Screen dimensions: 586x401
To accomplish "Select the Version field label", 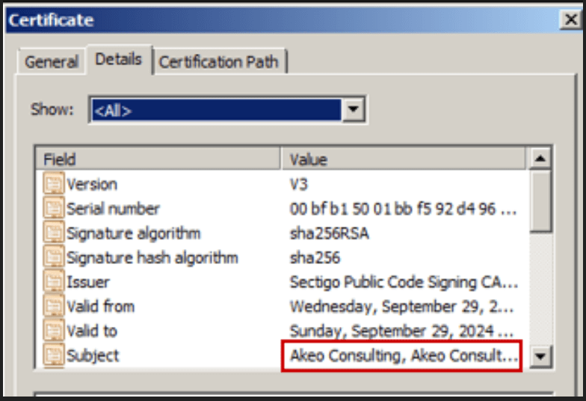I will click(92, 184).
